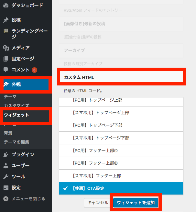This screenshot has width=196, height=212.
Task: Choose 【PC用】トップページ上部 widget area
Action: (121, 100)
